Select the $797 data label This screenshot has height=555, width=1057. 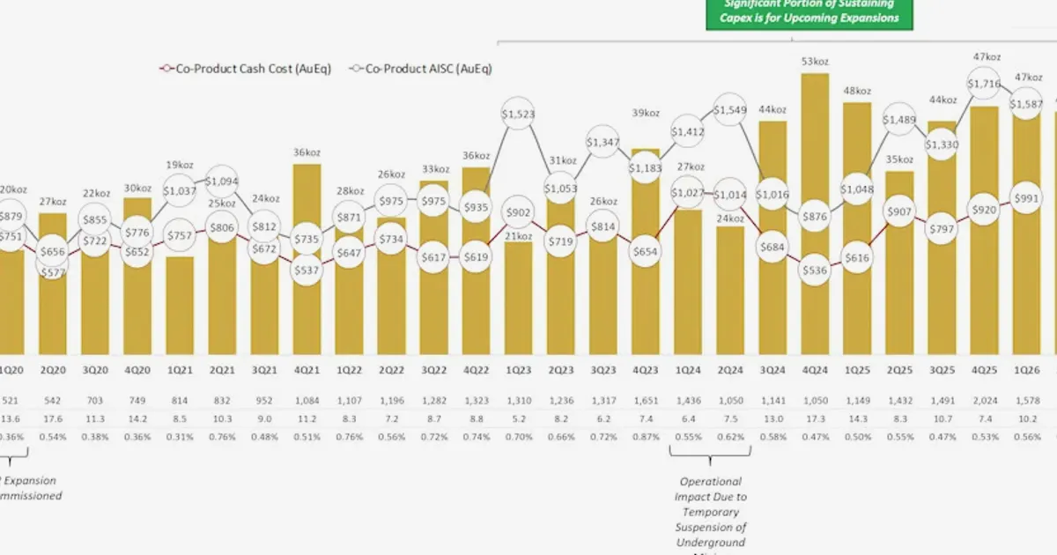942,230
